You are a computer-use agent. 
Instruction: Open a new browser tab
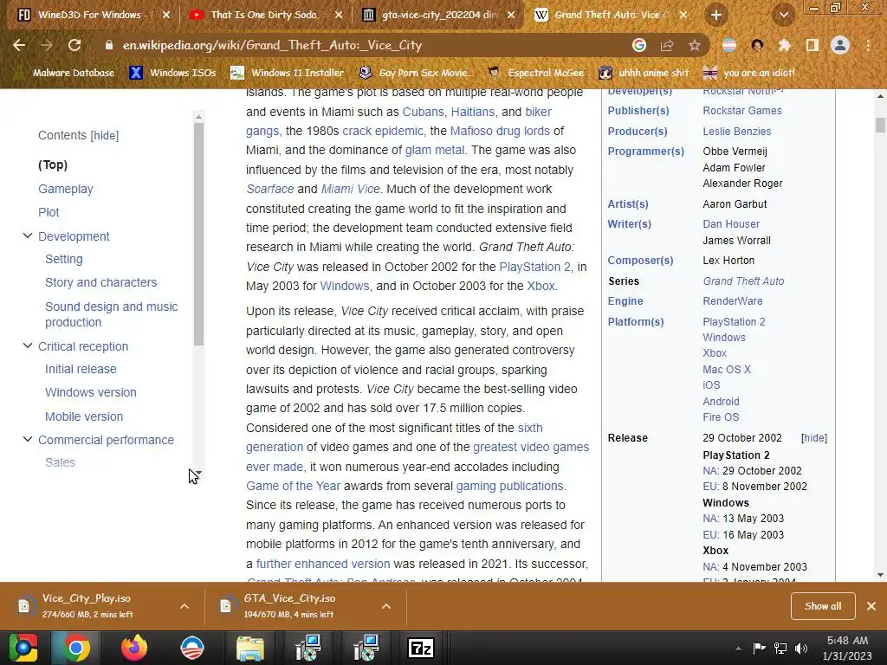point(716,16)
